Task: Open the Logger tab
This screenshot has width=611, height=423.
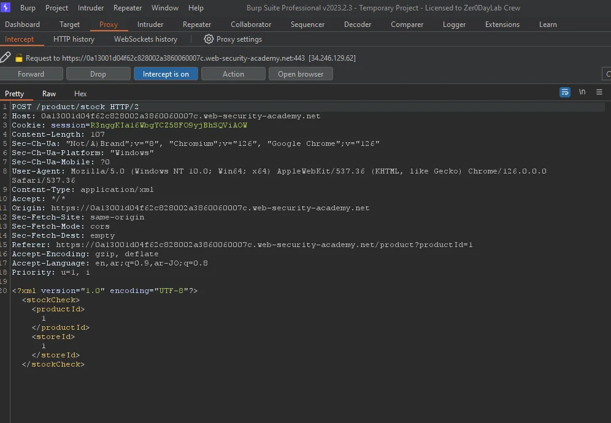Action: coord(454,24)
